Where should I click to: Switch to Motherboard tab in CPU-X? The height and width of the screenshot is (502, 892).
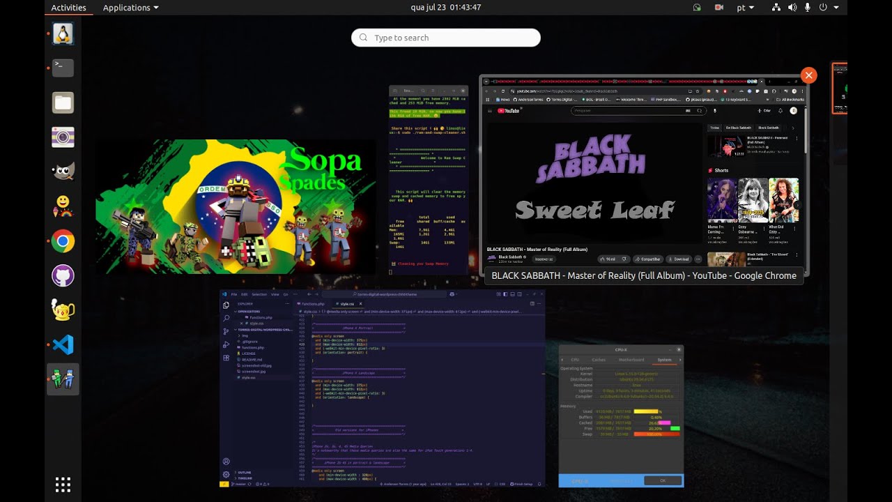coord(631,360)
